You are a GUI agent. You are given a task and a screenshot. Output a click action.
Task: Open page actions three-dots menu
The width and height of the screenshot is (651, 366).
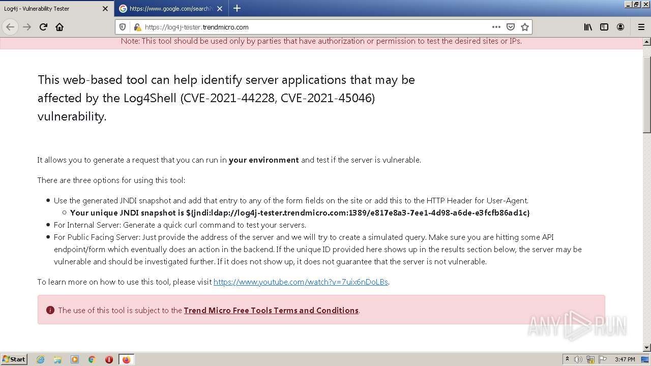(496, 27)
